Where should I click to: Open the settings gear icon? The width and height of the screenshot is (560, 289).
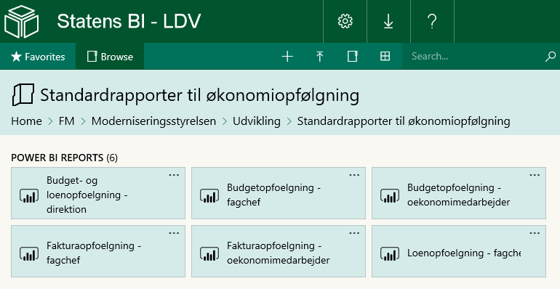(x=345, y=21)
